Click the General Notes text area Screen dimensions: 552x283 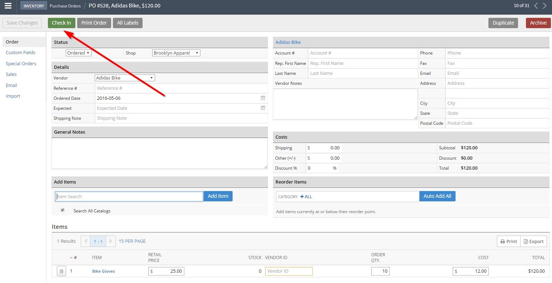[x=159, y=153]
